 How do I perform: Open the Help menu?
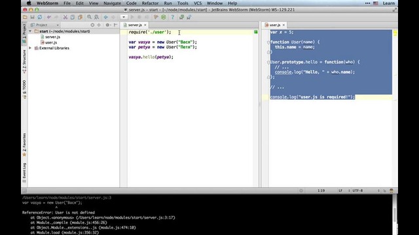pyautogui.click(x=232, y=3)
